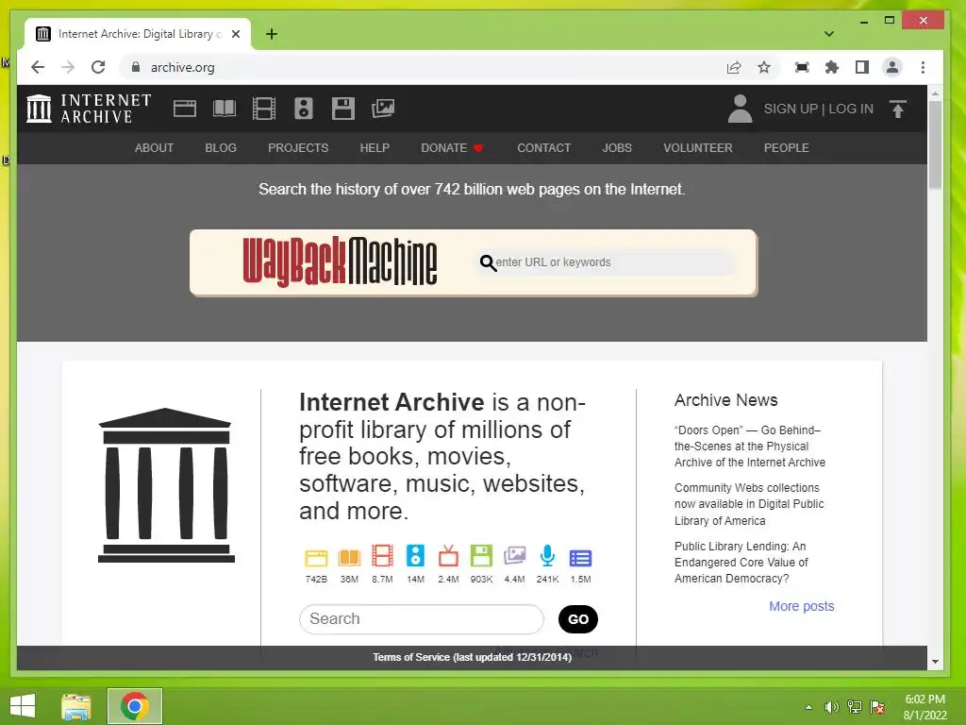Read the "Doors Open" news post

750,447
